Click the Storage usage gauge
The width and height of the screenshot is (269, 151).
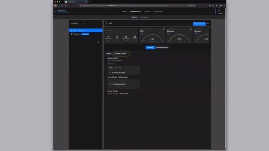pyautogui.click(x=203, y=39)
